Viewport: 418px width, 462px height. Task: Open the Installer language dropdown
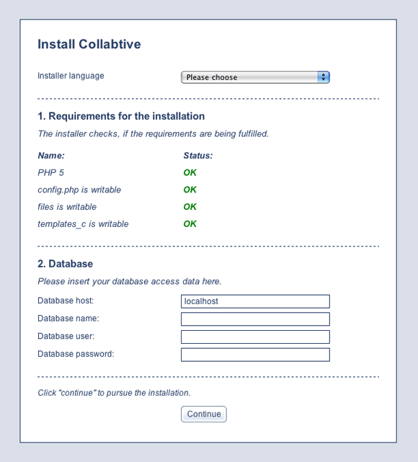click(255, 77)
